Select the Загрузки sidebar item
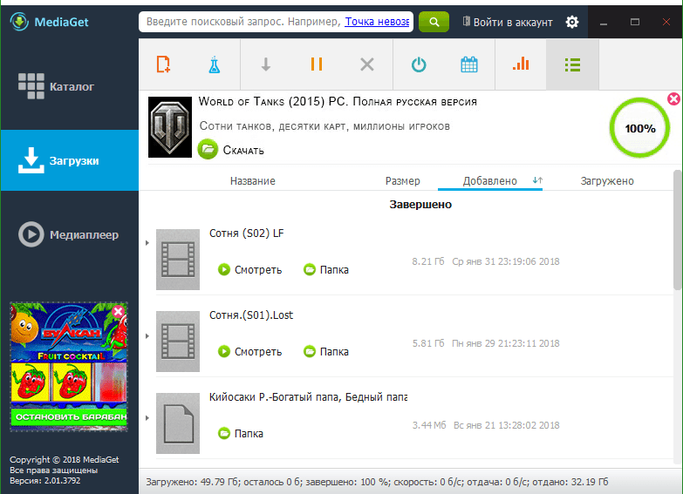This screenshot has height=494, width=683. coord(69,160)
